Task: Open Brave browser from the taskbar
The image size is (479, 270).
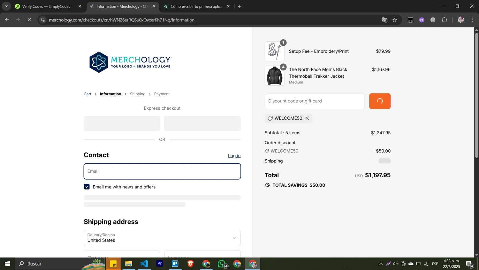Action: coord(191,264)
